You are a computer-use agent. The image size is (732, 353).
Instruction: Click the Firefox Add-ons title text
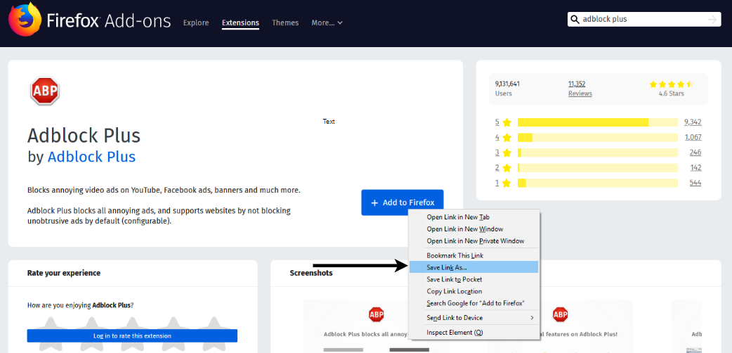pyautogui.click(x=109, y=21)
